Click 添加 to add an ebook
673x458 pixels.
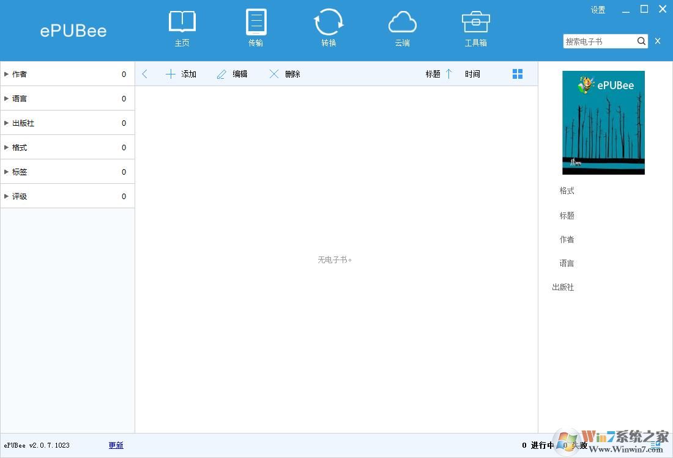point(181,73)
